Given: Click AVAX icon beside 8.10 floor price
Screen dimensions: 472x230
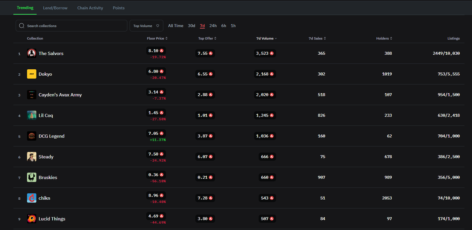Looking at the screenshot, I should point(162,51).
